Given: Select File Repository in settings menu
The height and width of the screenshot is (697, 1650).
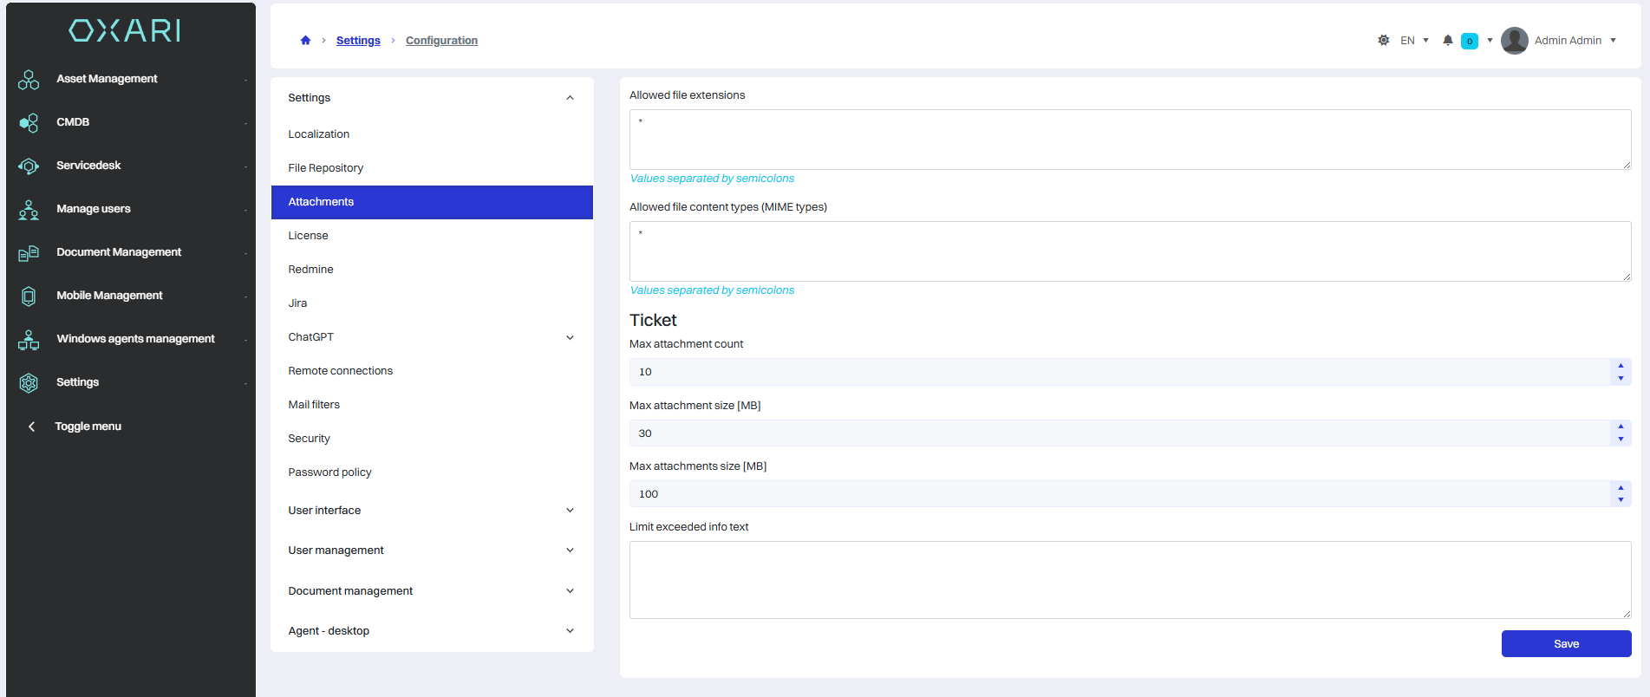Looking at the screenshot, I should point(325,168).
